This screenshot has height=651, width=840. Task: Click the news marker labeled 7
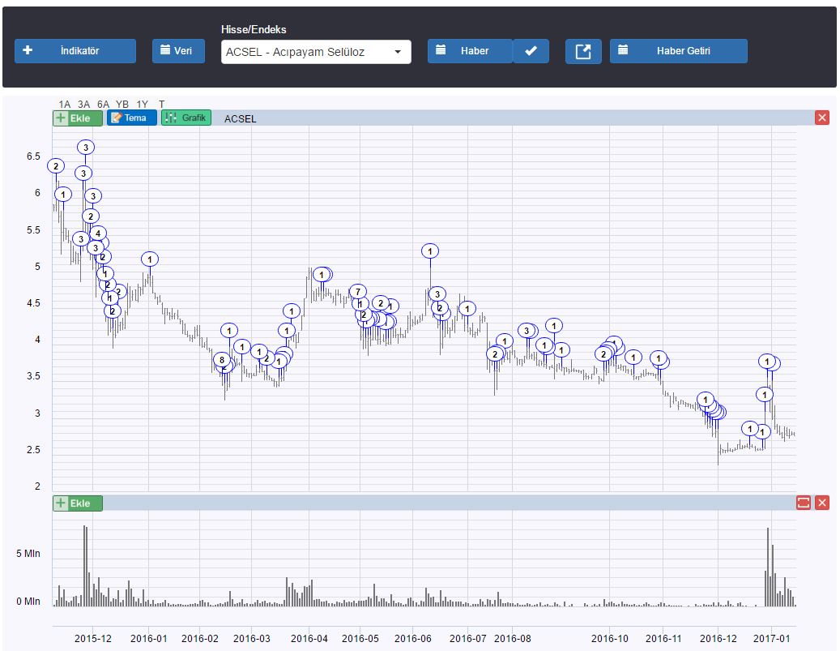(358, 292)
